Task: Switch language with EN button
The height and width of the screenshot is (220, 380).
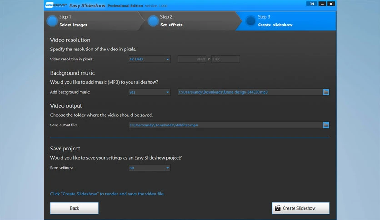Action: tap(312, 4)
